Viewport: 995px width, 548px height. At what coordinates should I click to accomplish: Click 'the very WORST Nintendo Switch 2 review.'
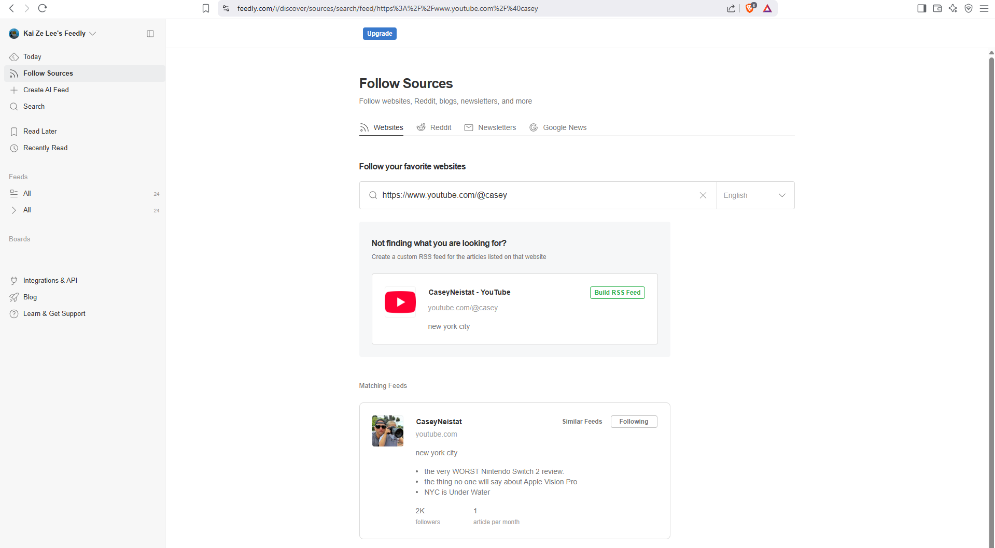[x=494, y=472]
